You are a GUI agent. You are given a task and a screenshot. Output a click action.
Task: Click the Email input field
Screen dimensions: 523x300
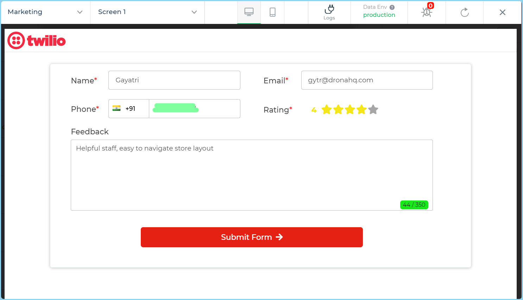coord(367,80)
